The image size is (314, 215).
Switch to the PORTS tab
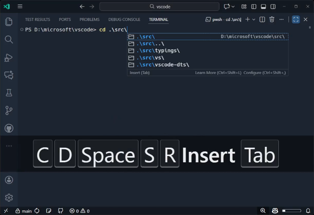pos(64,19)
